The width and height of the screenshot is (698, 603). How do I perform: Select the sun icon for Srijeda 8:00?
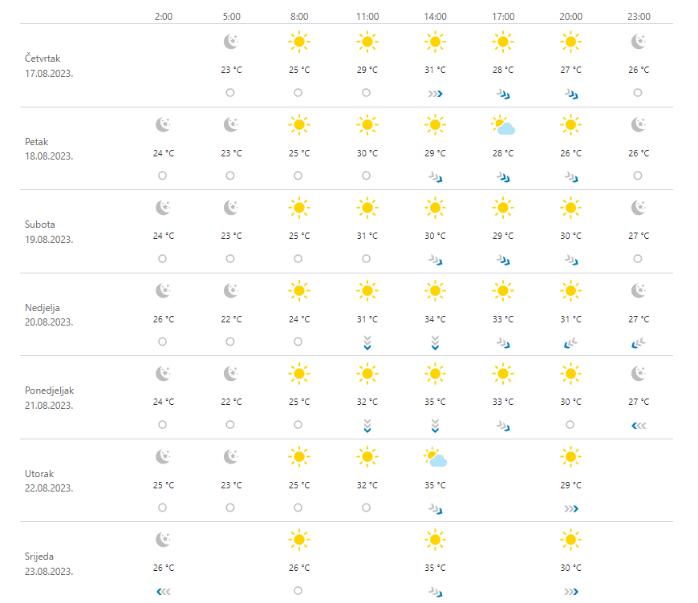pyautogui.click(x=298, y=540)
